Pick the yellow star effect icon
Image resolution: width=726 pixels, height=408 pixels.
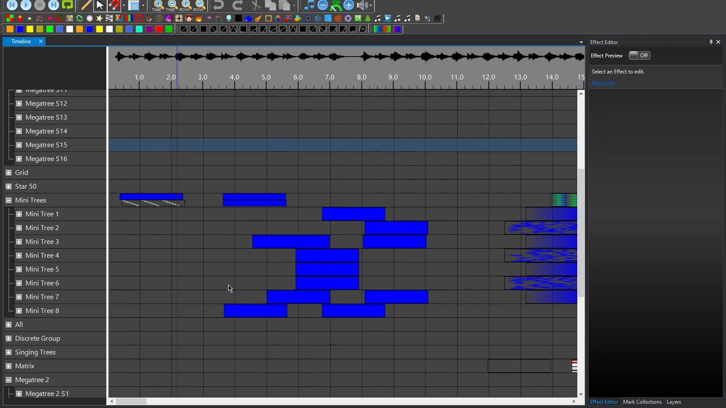[99, 18]
